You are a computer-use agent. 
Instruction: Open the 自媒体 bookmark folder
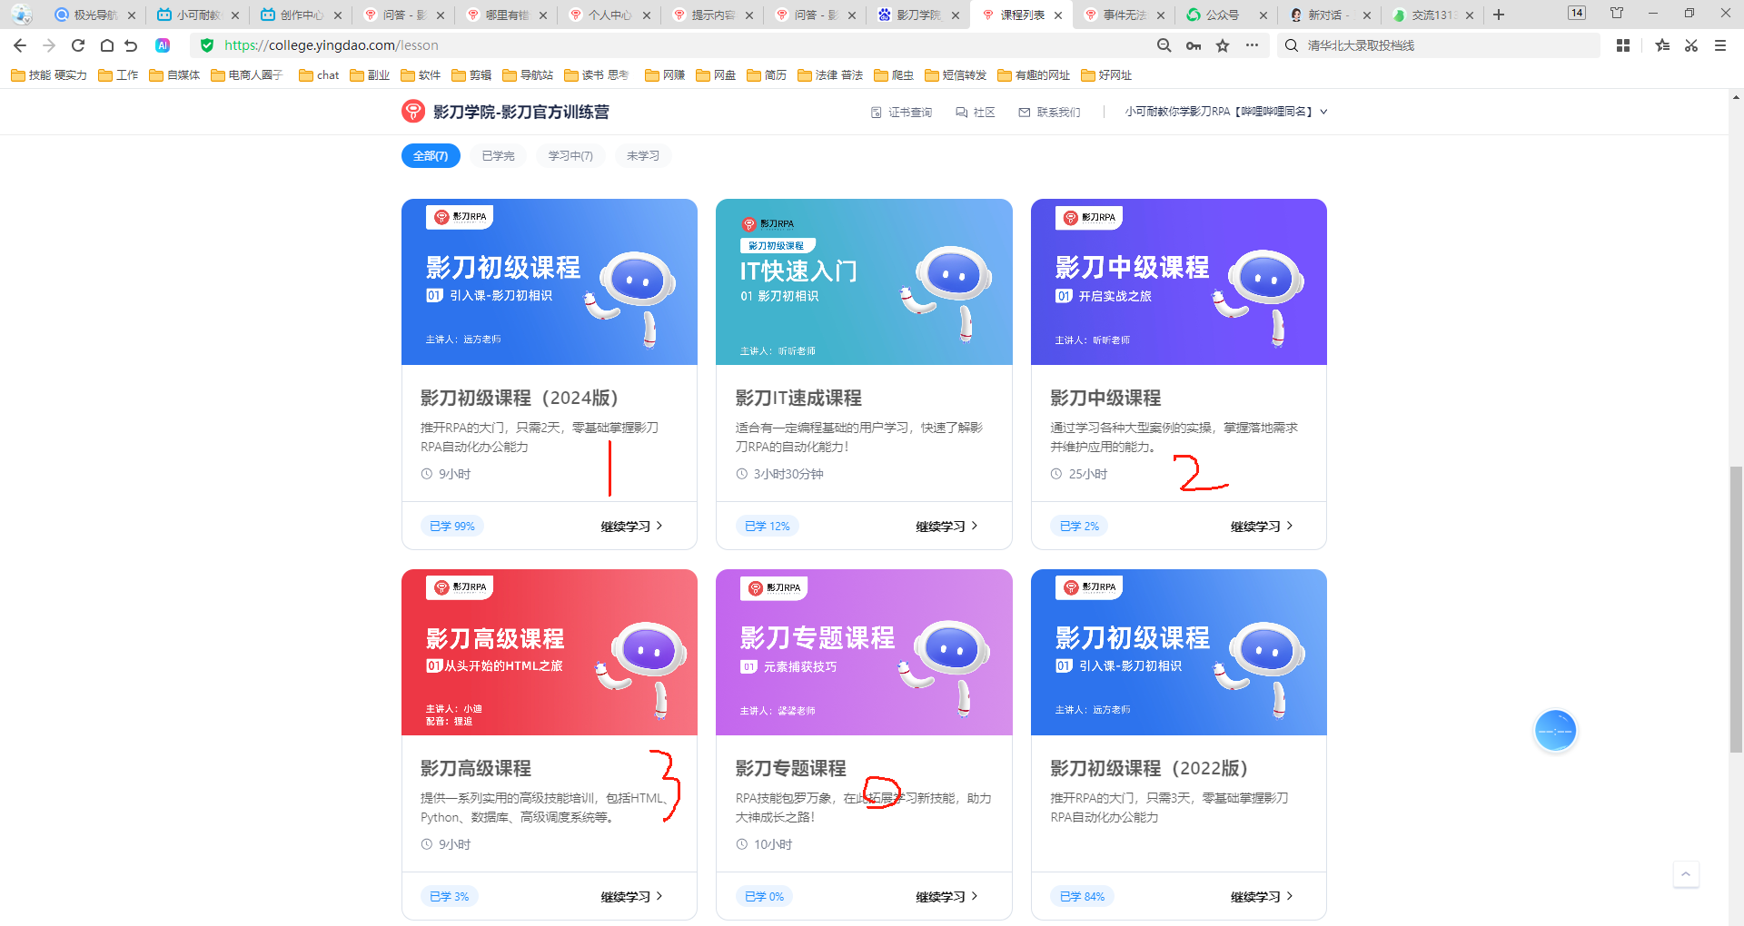pyautogui.click(x=174, y=75)
